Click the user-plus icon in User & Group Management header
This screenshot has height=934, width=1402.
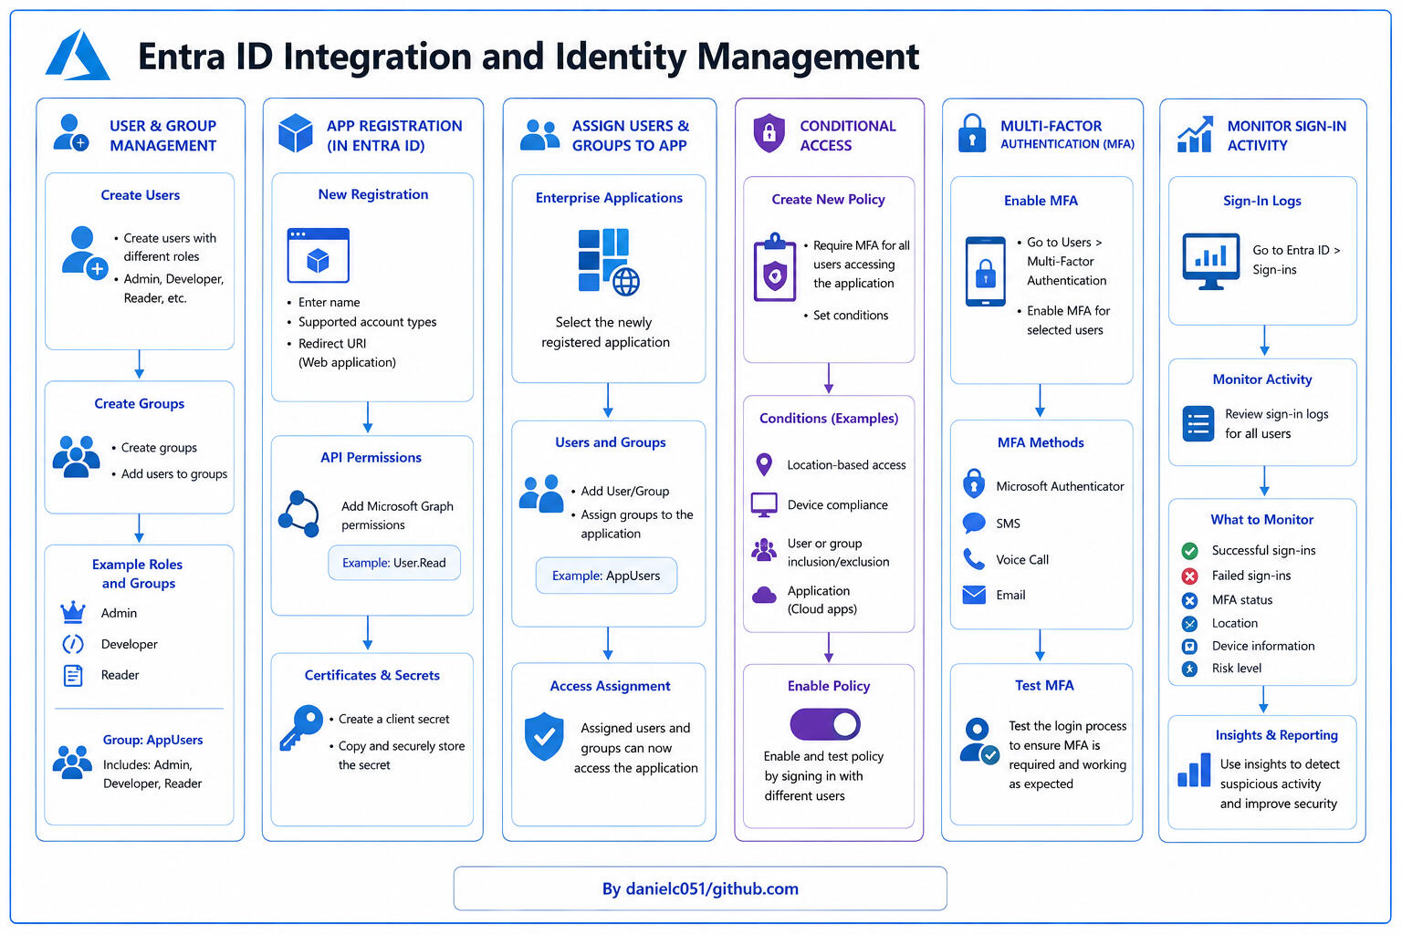[x=71, y=132]
